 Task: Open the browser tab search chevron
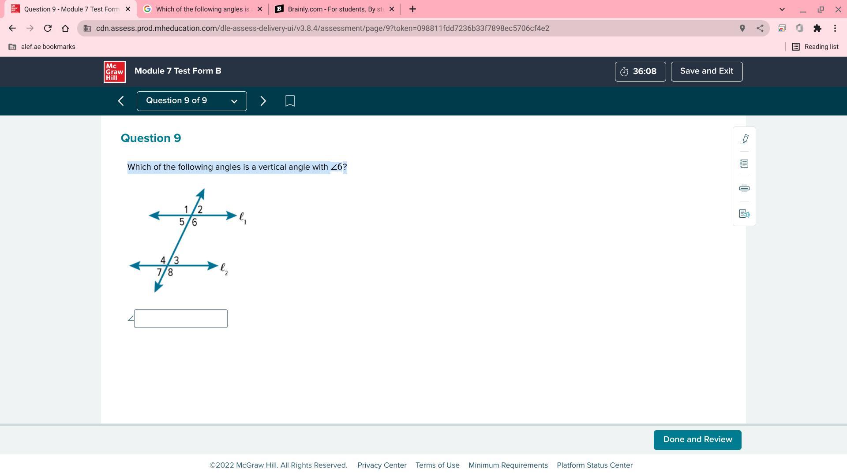782,9
